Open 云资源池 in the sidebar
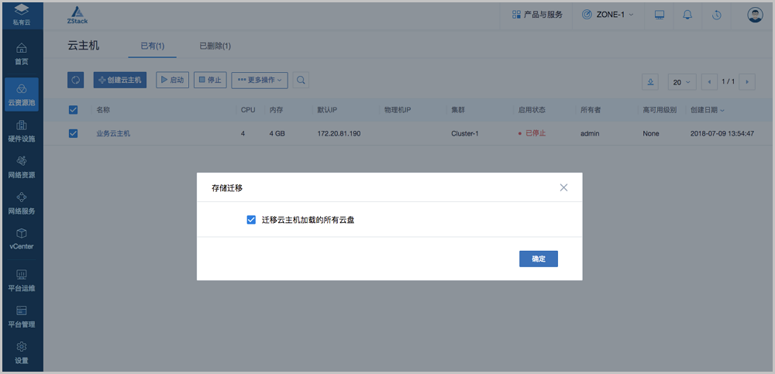Image resolution: width=775 pixels, height=374 pixels. [22, 94]
